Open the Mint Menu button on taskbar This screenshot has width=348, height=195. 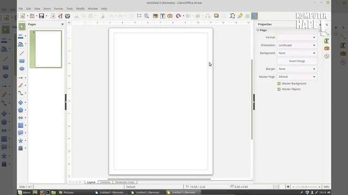(x=24, y=193)
